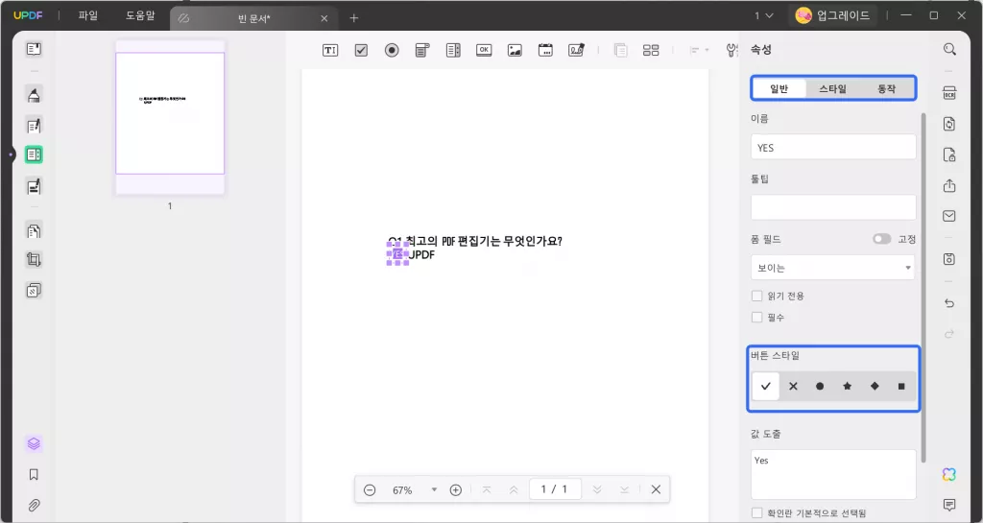Open the window count dropdown in the title bar
The height and width of the screenshot is (523, 983).
coord(763,15)
